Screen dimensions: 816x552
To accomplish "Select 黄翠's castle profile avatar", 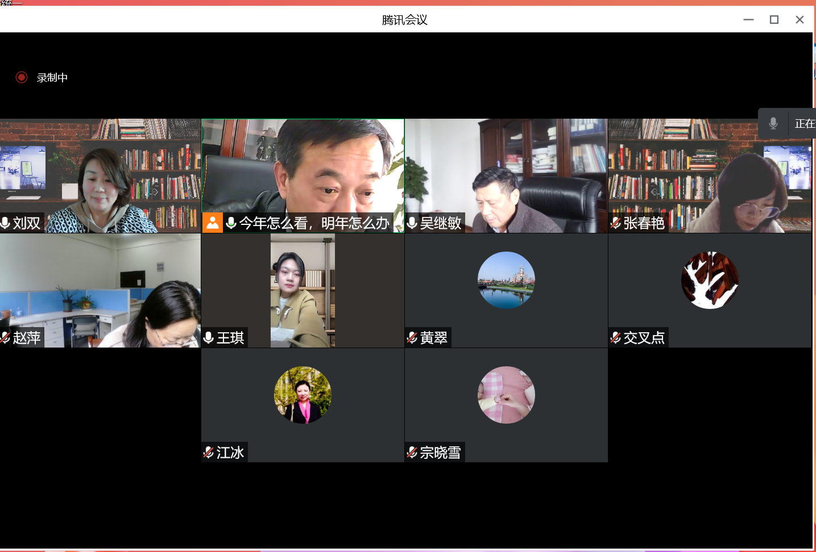I will 506,280.
